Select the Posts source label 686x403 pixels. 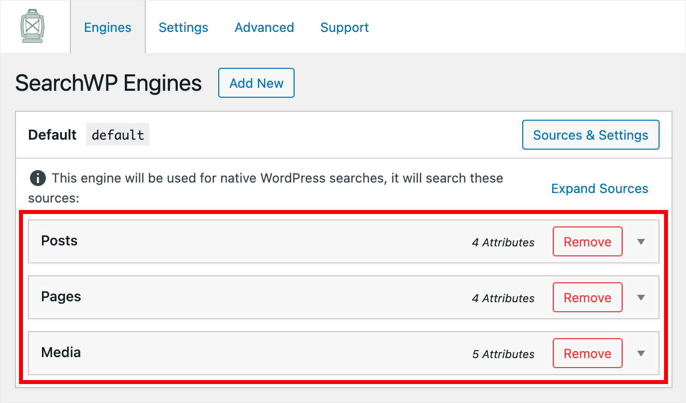(x=59, y=241)
